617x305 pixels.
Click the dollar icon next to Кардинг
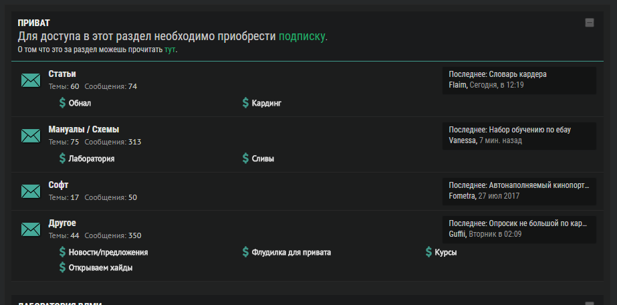click(245, 103)
